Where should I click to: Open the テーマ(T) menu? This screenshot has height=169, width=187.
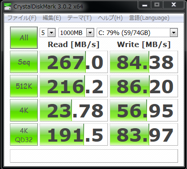[79, 18]
